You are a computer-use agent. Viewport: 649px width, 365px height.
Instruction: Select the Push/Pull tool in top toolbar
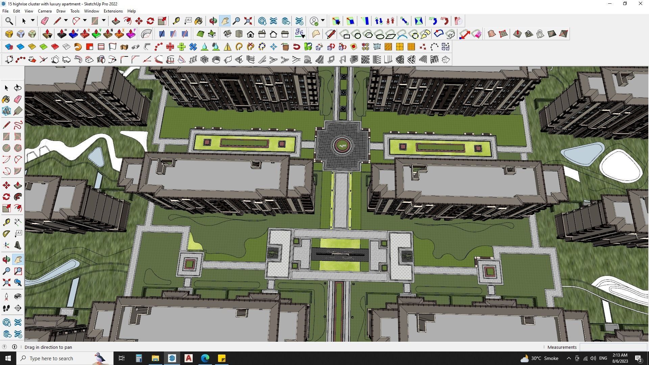[x=116, y=21]
